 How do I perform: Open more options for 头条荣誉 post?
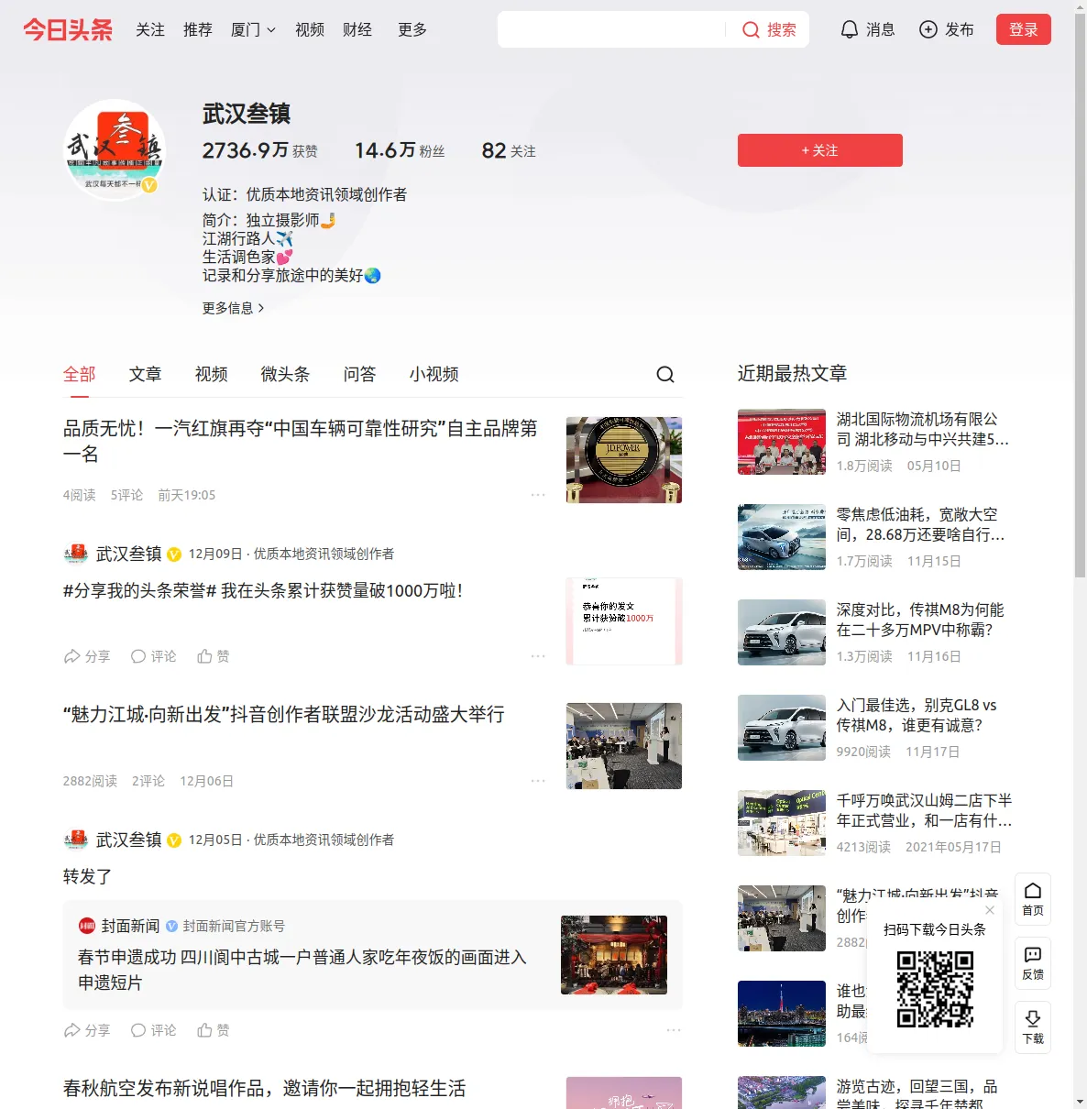[x=538, y=656]
